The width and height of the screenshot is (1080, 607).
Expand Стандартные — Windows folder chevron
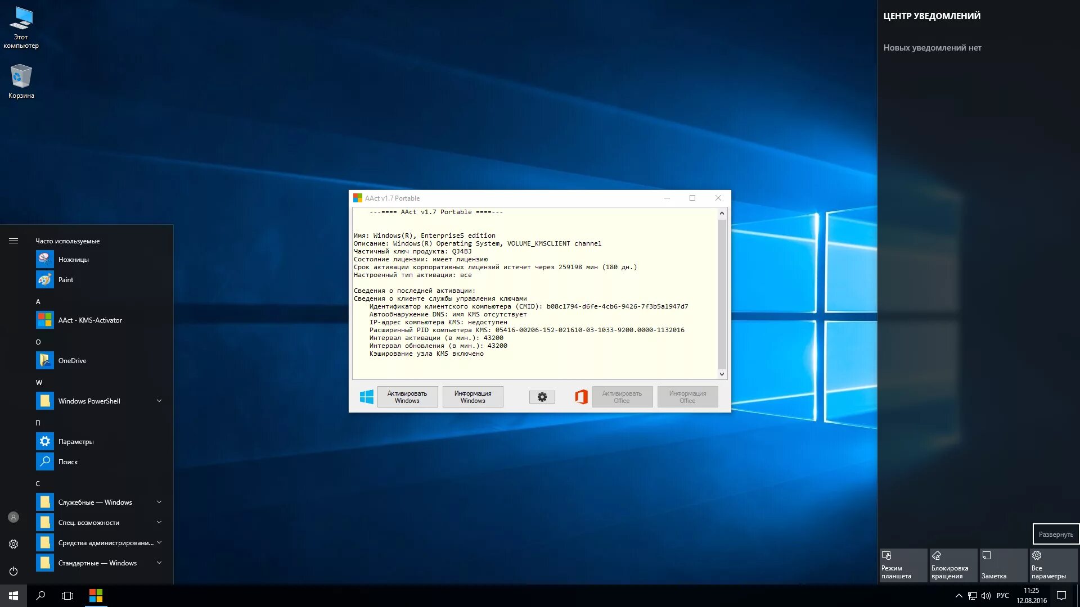point(159,563)
